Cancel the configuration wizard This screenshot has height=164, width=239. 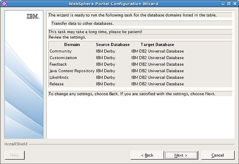point(217,155)
